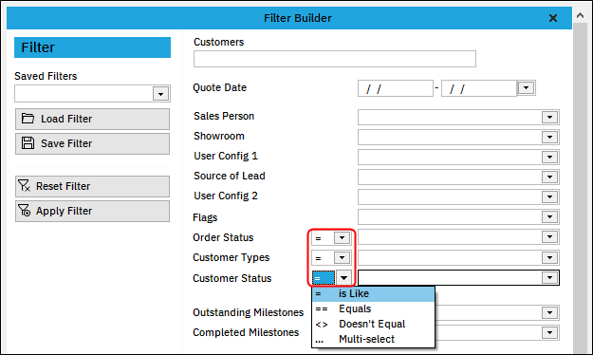Pick "Multi-select" from the operator list
This screenshot has width=593, height=355.
[373, 339]
